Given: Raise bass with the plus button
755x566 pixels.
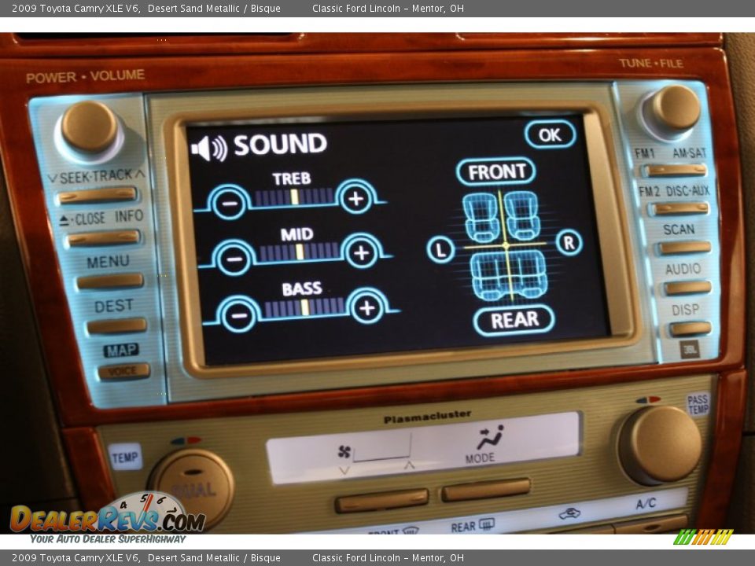Looking at the screenshot, I should click(366, 307).
